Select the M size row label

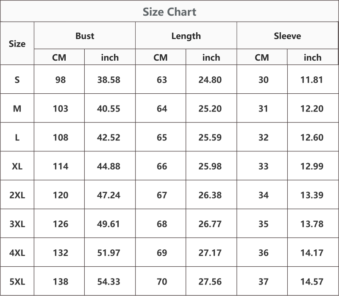pyautogui.click(x=17, y=109)
